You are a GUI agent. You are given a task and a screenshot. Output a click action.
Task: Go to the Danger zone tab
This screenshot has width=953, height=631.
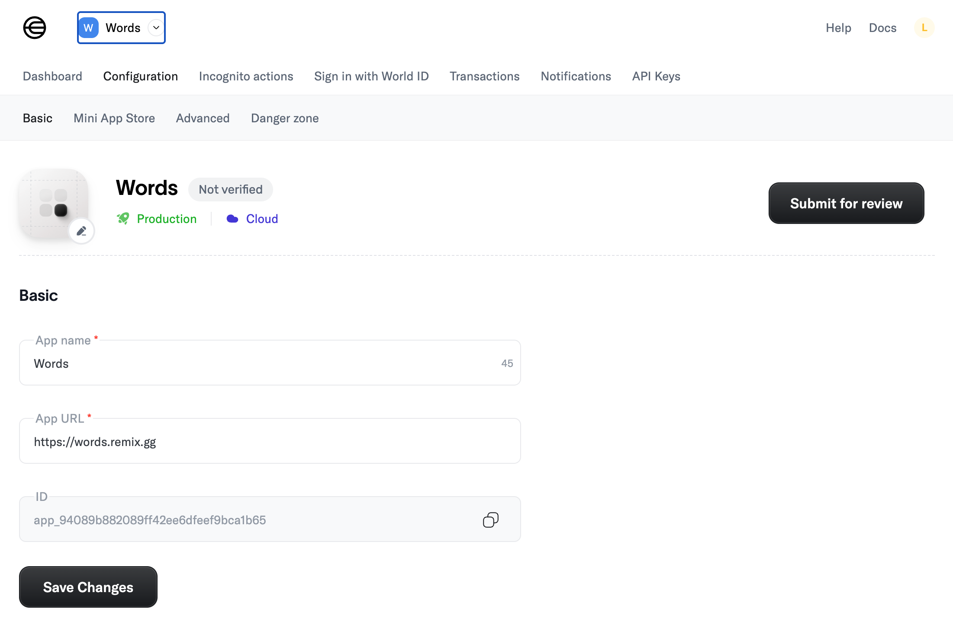click(285, 118)
